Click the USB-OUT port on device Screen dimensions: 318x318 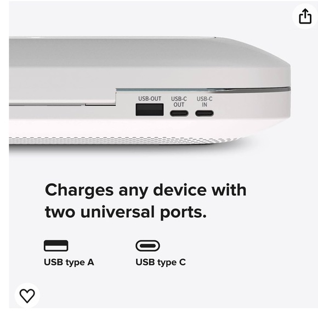[150, 110]
